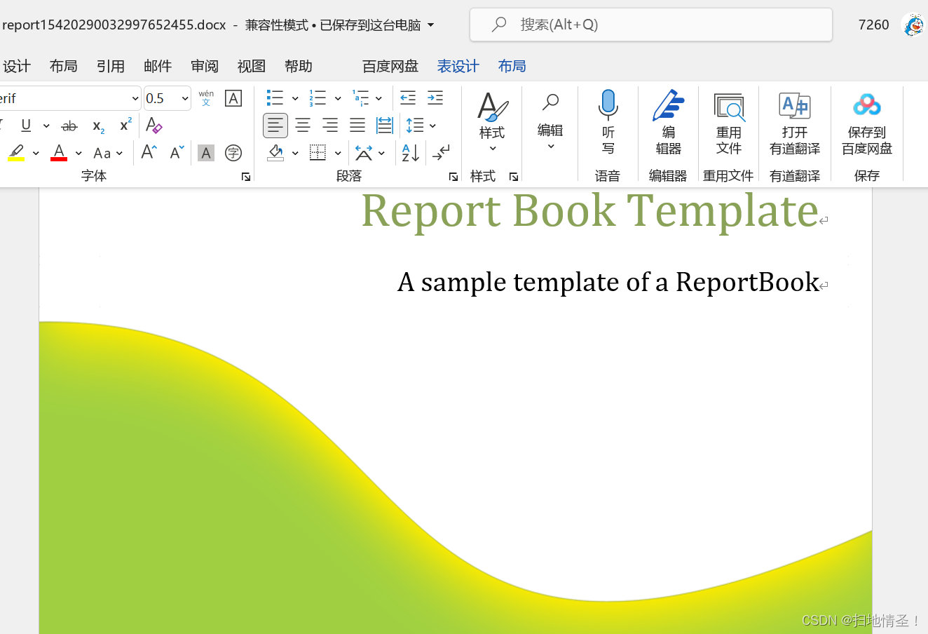This screenshot has height=634, width=928.
Task: Open Styles pane launcher in 样式 group
Action: tap(514, 177)
